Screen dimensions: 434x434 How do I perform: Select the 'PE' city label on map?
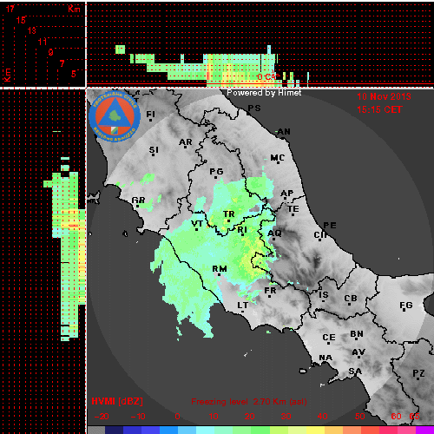[x=330, y=226]
